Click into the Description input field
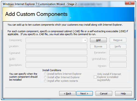137x101 pixels. tap(56, 65)
